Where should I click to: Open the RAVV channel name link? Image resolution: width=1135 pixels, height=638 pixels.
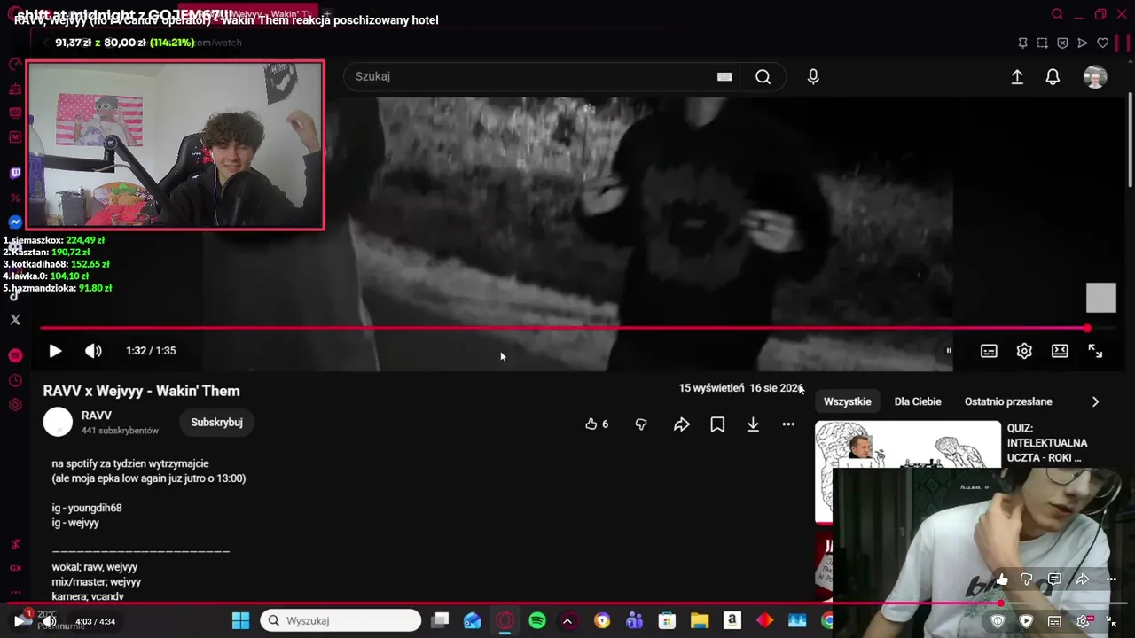[x=97, y=416]
